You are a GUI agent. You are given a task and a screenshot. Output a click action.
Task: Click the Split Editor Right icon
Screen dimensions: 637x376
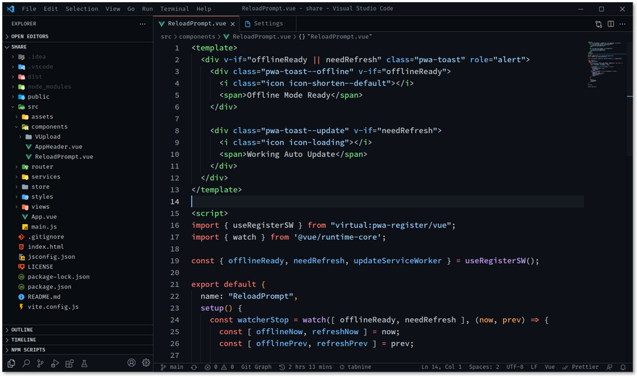point(611,24)
